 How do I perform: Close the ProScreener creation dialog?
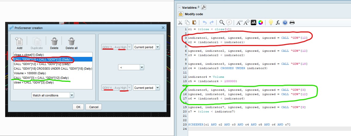(x=163, y=28)
